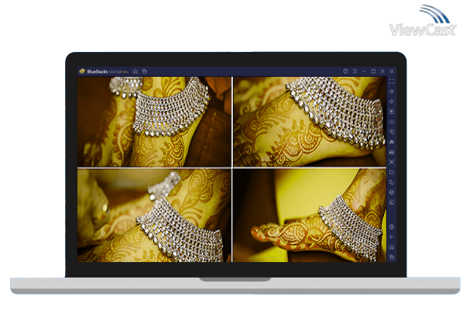Click the install APK sidebar icon

392,142
